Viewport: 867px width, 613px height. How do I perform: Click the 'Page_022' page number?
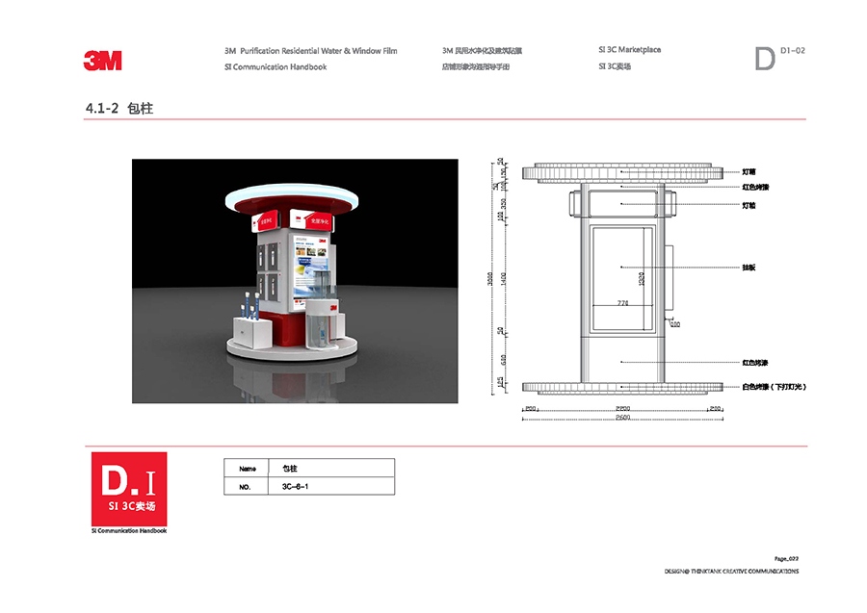[786, 559]
